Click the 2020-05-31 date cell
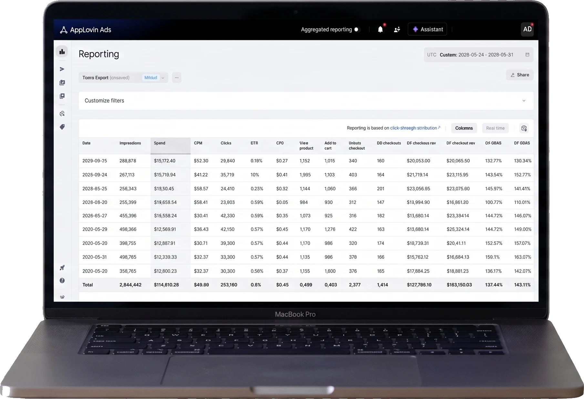584x399 pixels. [95, 257]
